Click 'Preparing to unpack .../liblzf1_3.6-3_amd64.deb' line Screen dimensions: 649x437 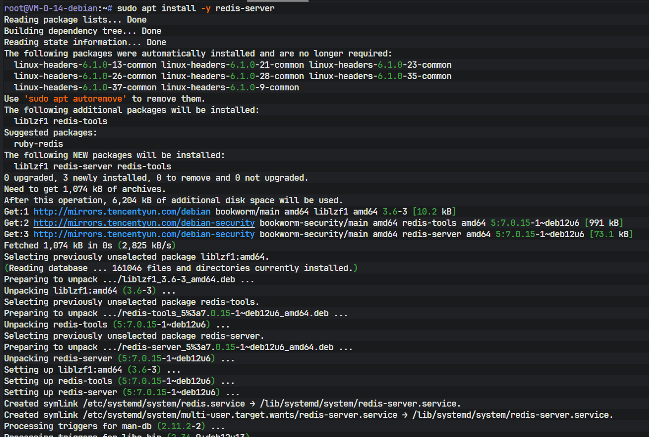point(129,279)
